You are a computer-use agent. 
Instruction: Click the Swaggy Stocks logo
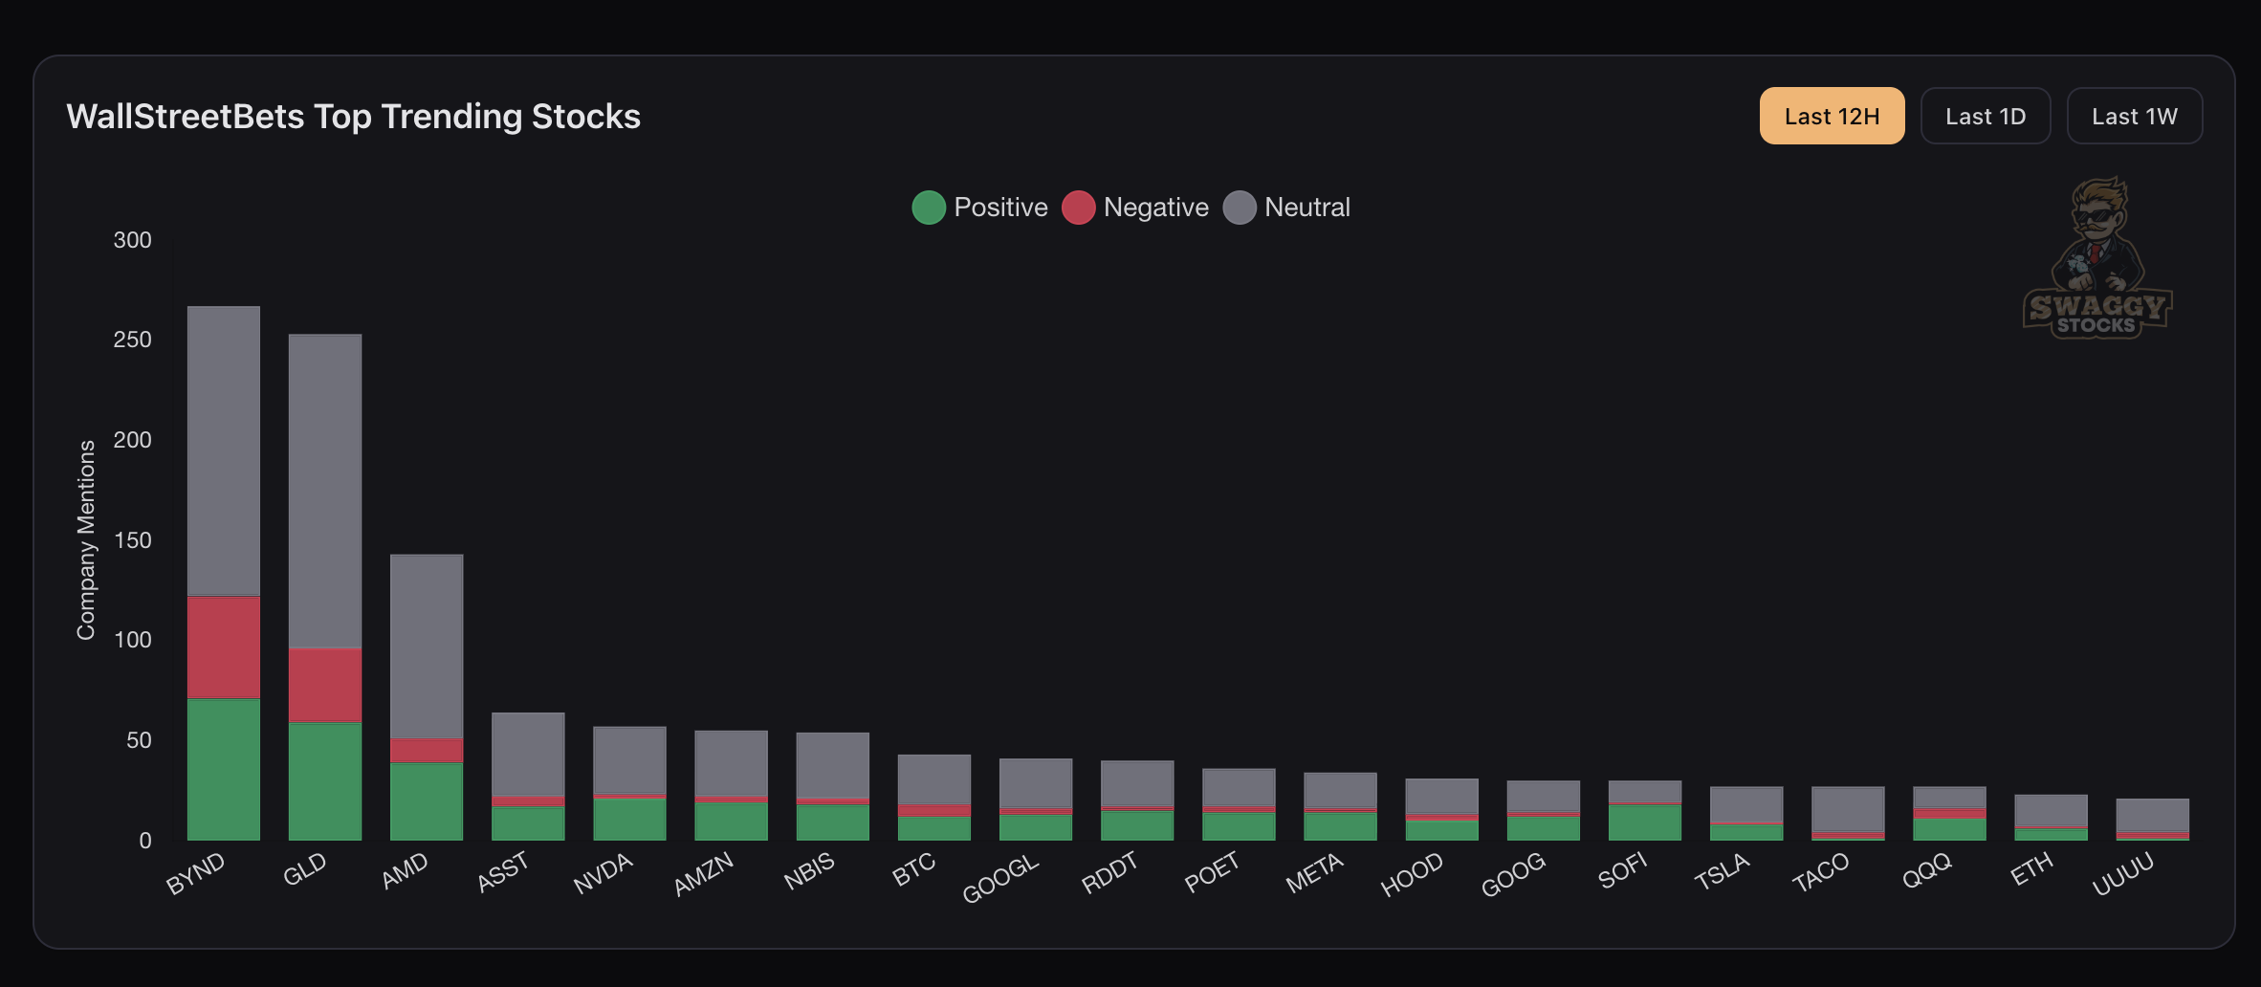tap(2096, 258)
